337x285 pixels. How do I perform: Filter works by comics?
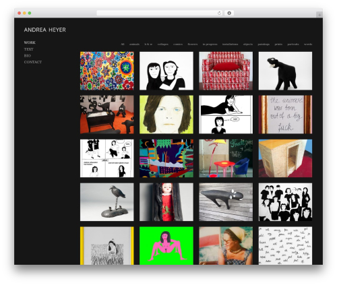point(178,44)
